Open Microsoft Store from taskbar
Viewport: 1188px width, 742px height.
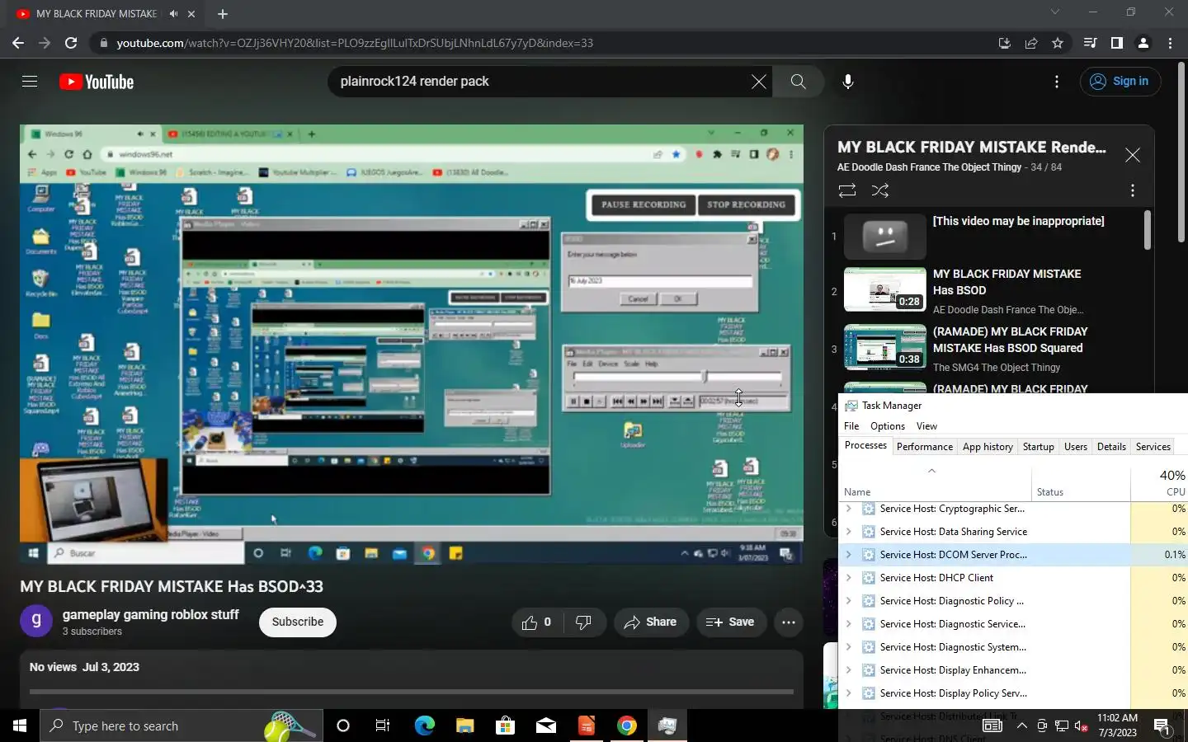(505, 726)
